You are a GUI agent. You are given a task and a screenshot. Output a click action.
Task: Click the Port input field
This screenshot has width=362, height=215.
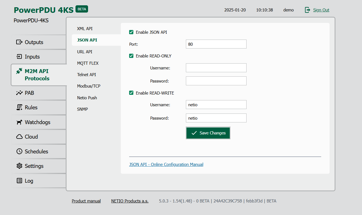216,44
